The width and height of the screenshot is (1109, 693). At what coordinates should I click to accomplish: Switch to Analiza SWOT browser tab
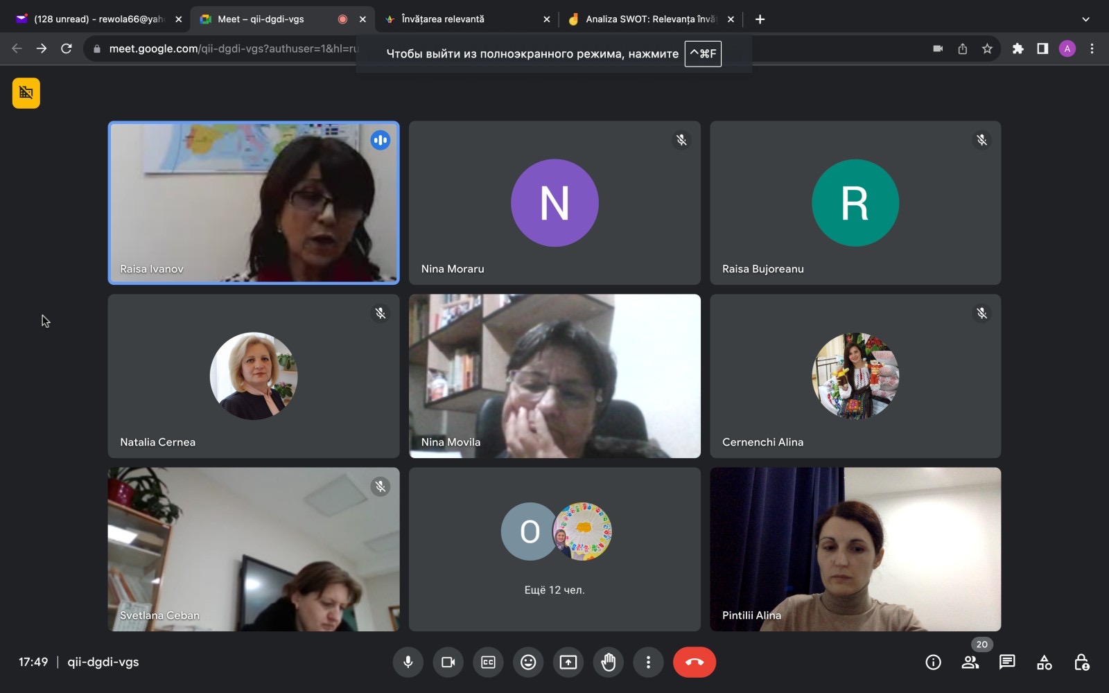click(649, 19)
